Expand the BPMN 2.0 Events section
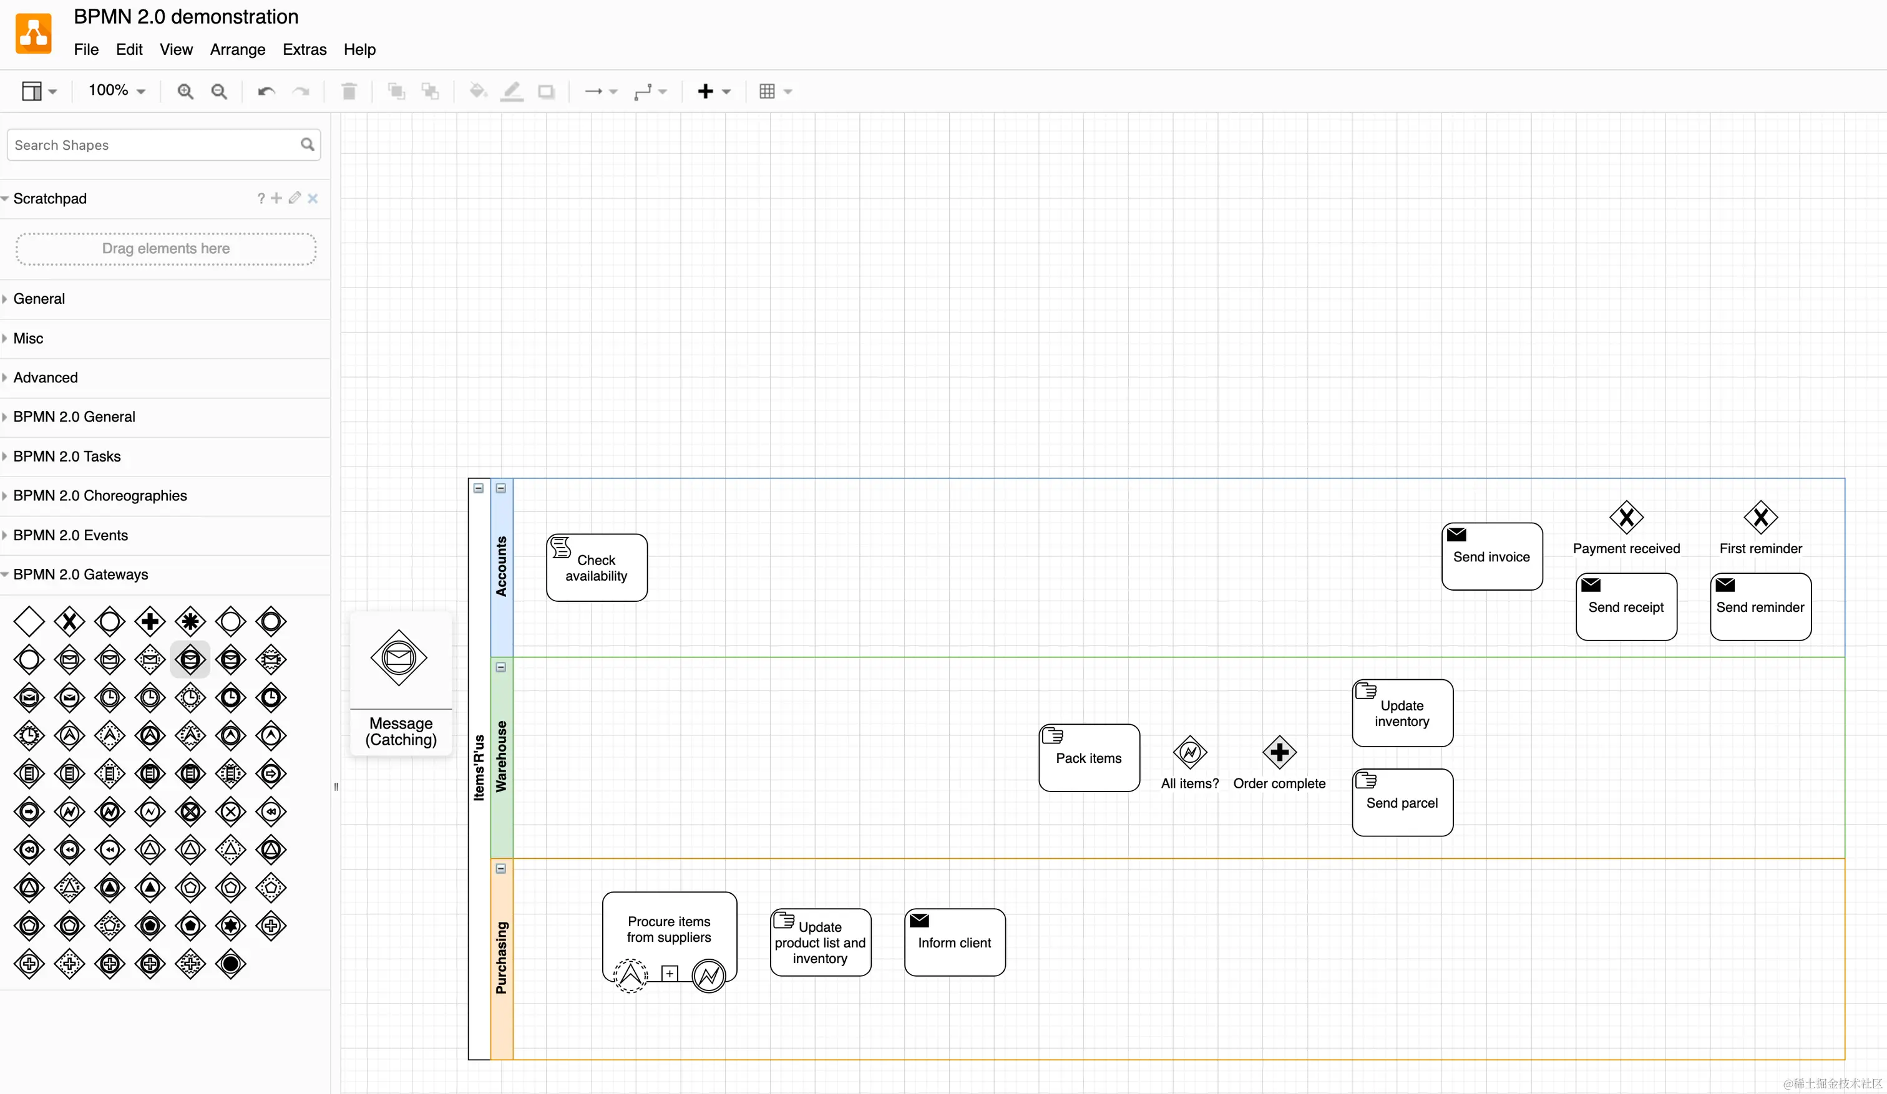 (71, 535)
